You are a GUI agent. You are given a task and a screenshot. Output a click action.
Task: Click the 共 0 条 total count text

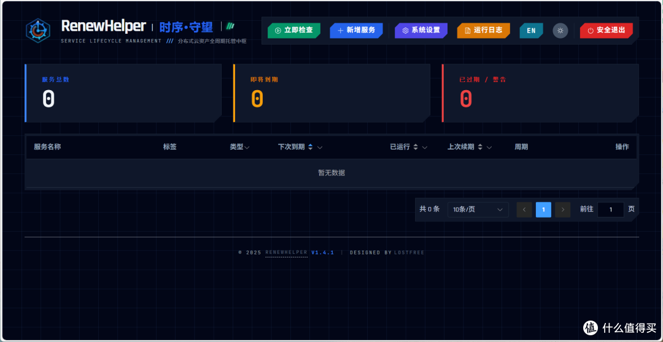coord(430,209)
